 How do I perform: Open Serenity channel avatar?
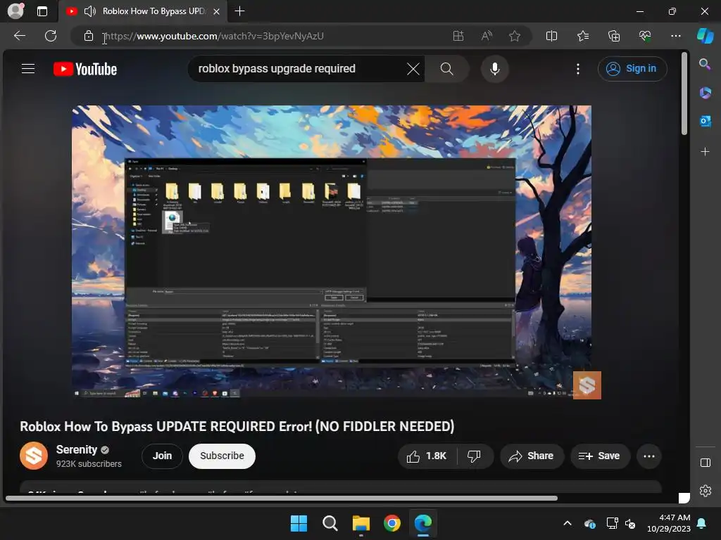pyautogui.click(x=34, y=456)
